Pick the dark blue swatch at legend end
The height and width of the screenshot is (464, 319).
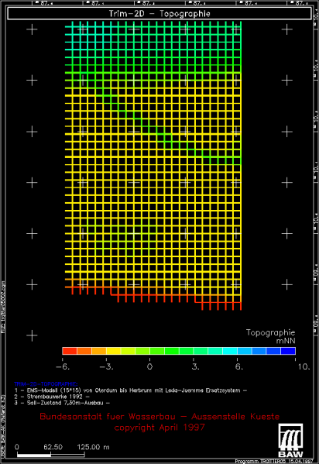(288, 351)
